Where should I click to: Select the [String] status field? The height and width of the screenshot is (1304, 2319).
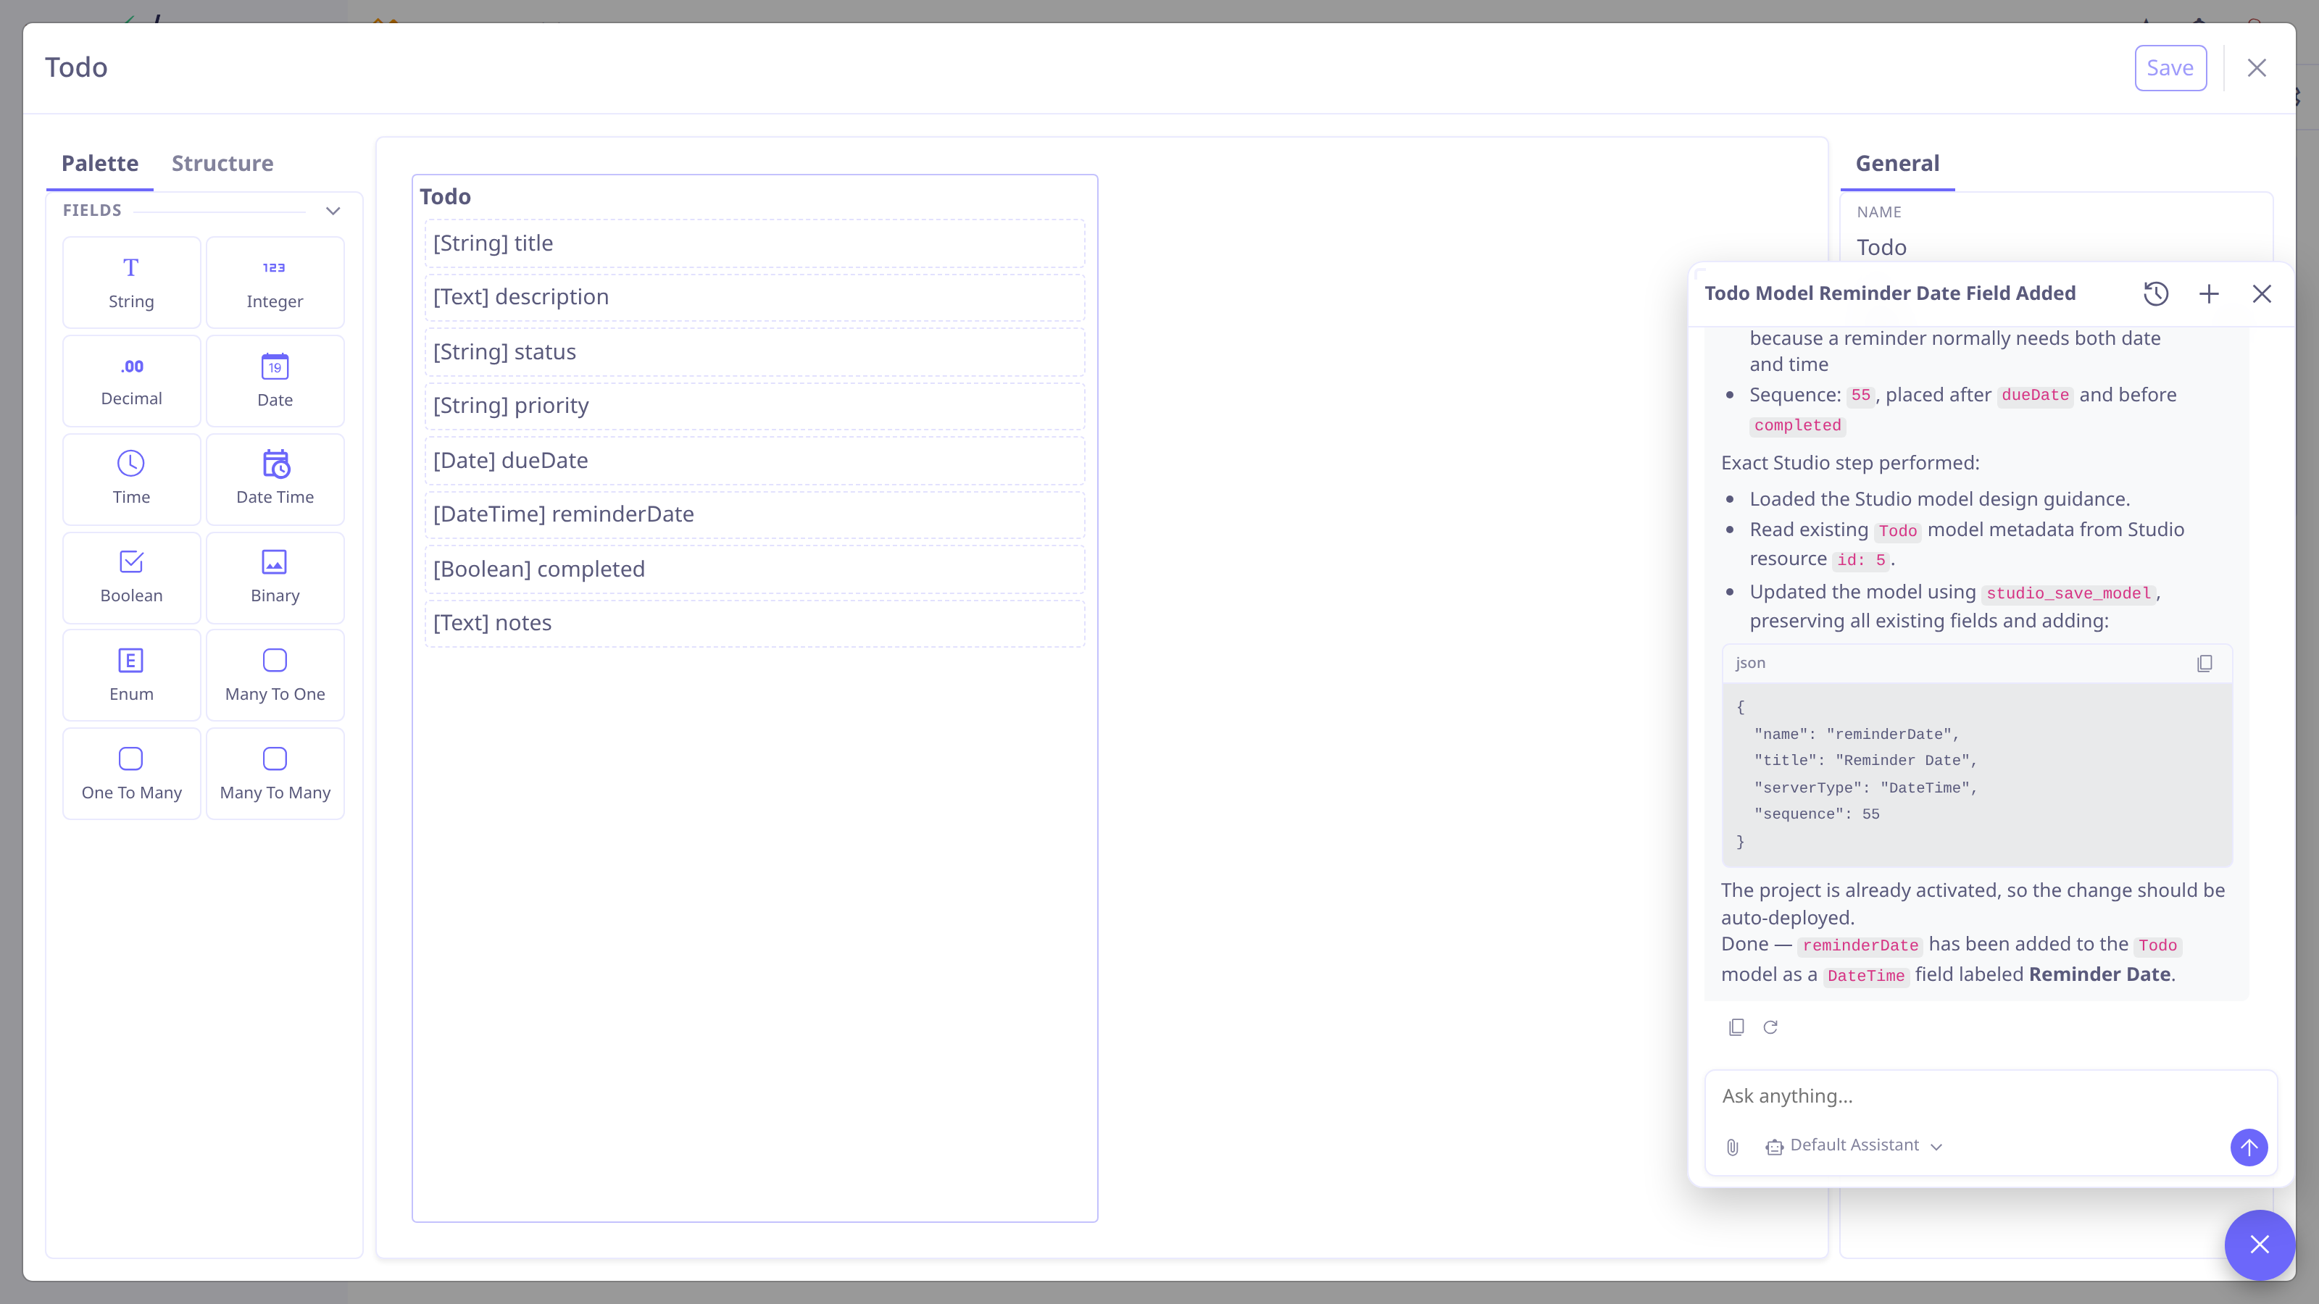pos(754,352)
